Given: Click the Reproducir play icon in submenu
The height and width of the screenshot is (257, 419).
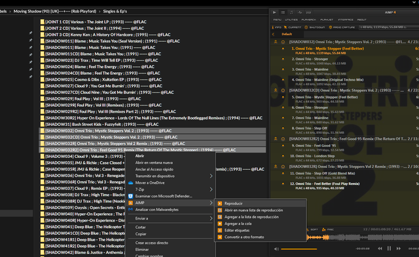Looking at the screenshot, I should click(x=220, y=203).
